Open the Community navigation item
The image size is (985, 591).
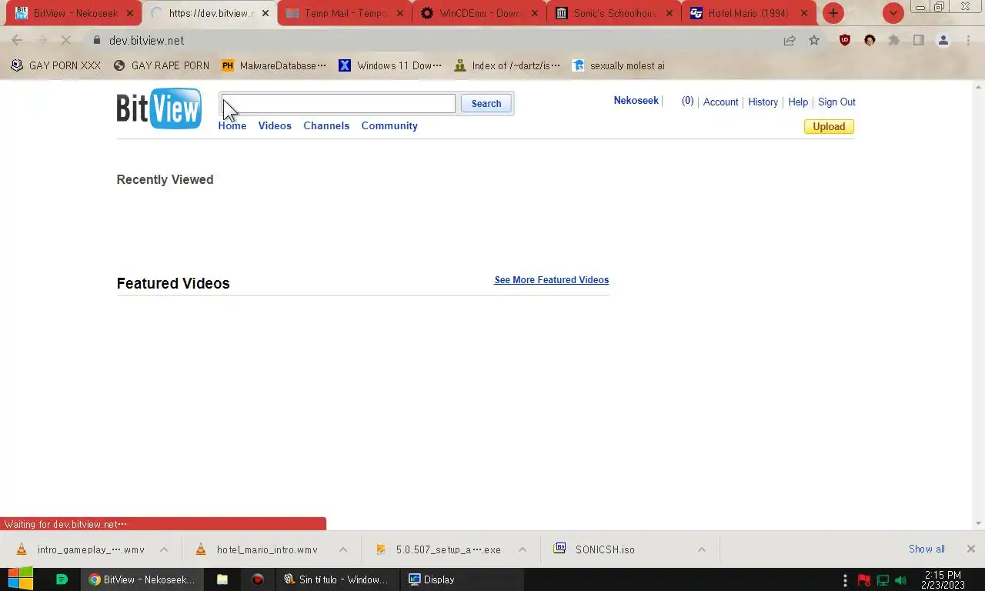pos(389,125)
